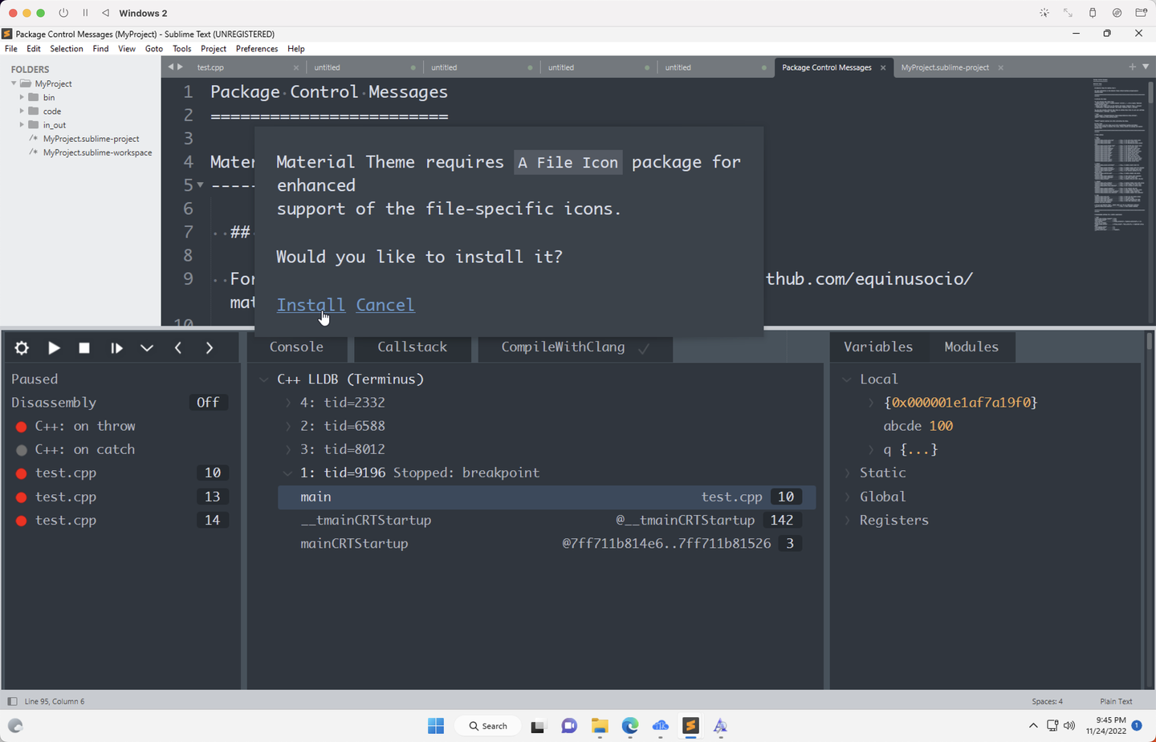1156x742 pixels.
Task: Switch to Console tab
Action: (x=296, y=347)
